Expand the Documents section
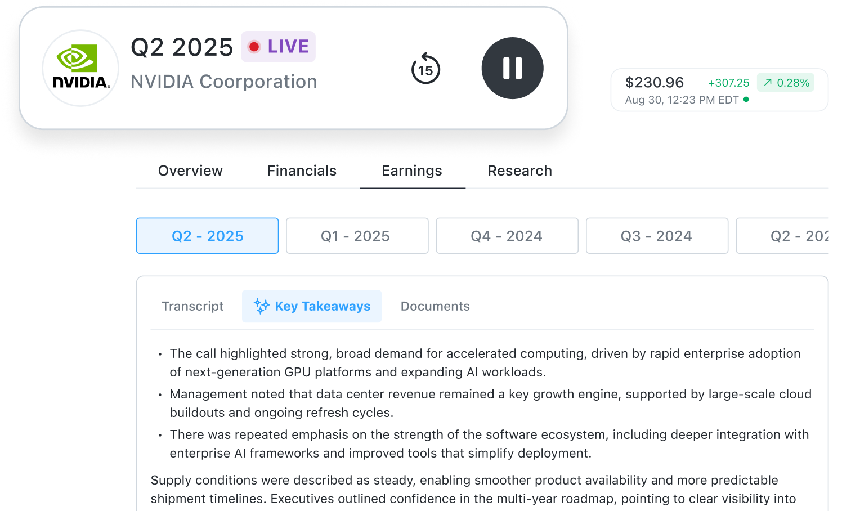This screenshot has width=851, height=511. point(435,306)
